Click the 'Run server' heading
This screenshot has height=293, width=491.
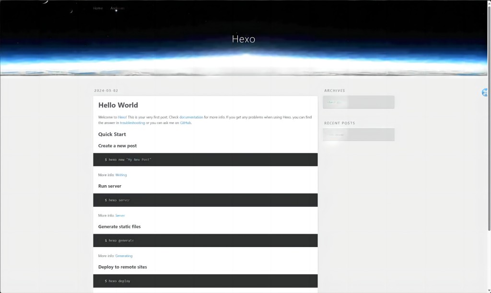110,186
